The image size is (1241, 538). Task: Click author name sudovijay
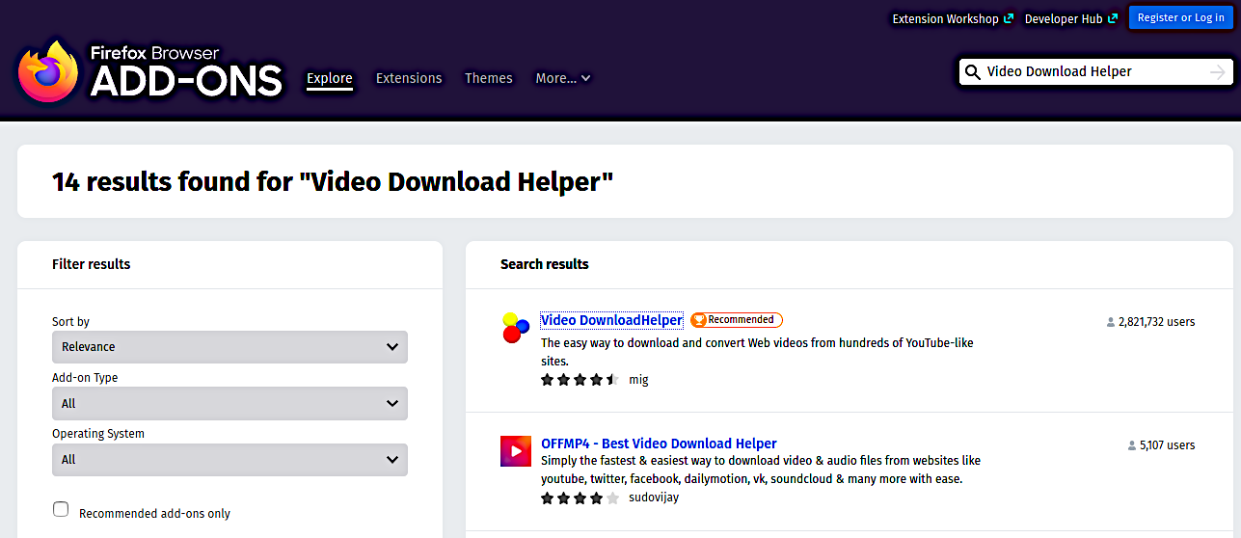(x=654, y=498)
